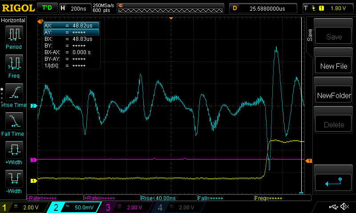Click the Save button

point(333,36)
